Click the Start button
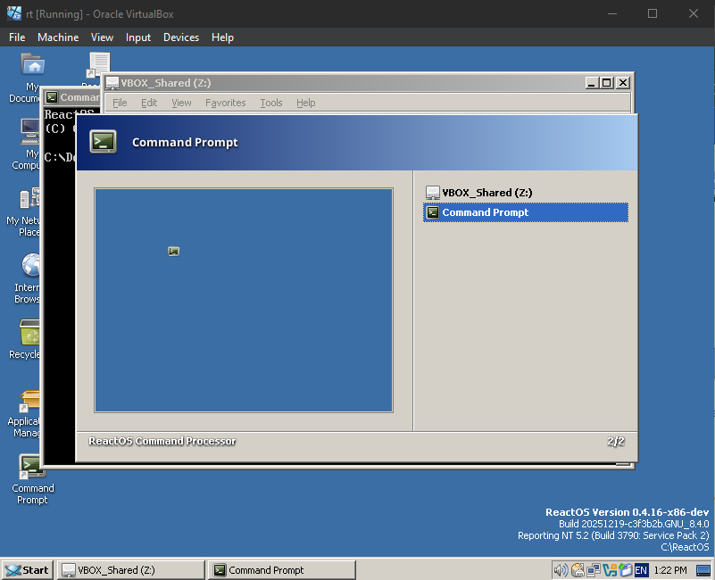The width and height of the screenshot is (715, 580). tap(27, 570)
